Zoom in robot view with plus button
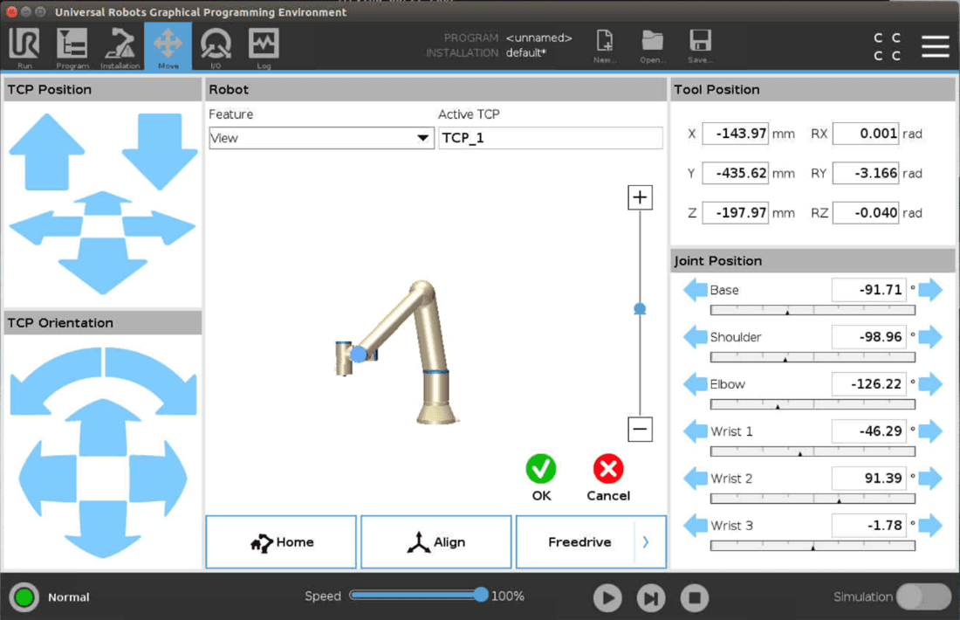The image size is (960, 620). pos(640,197)
